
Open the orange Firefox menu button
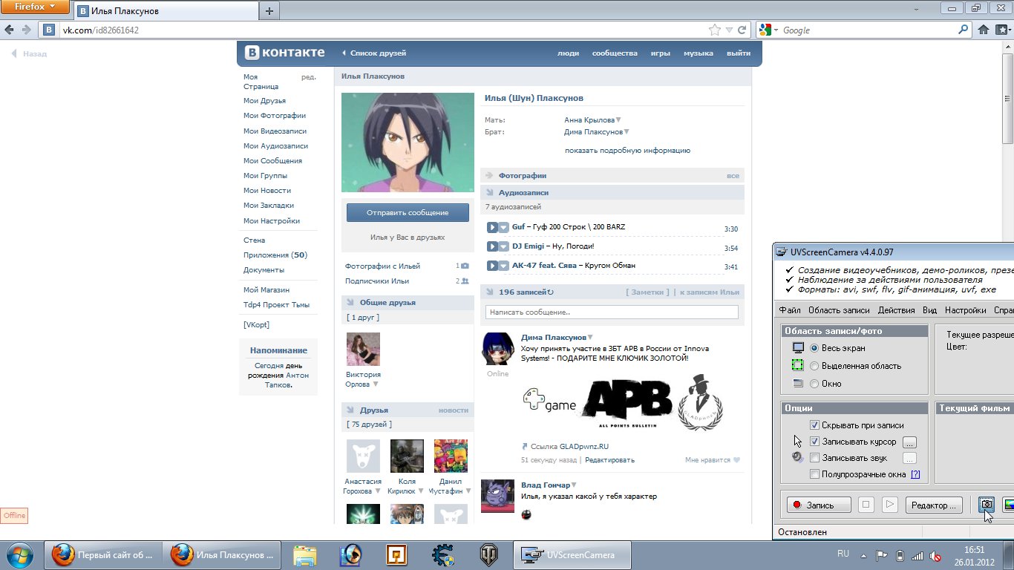(x=35, y=7)
